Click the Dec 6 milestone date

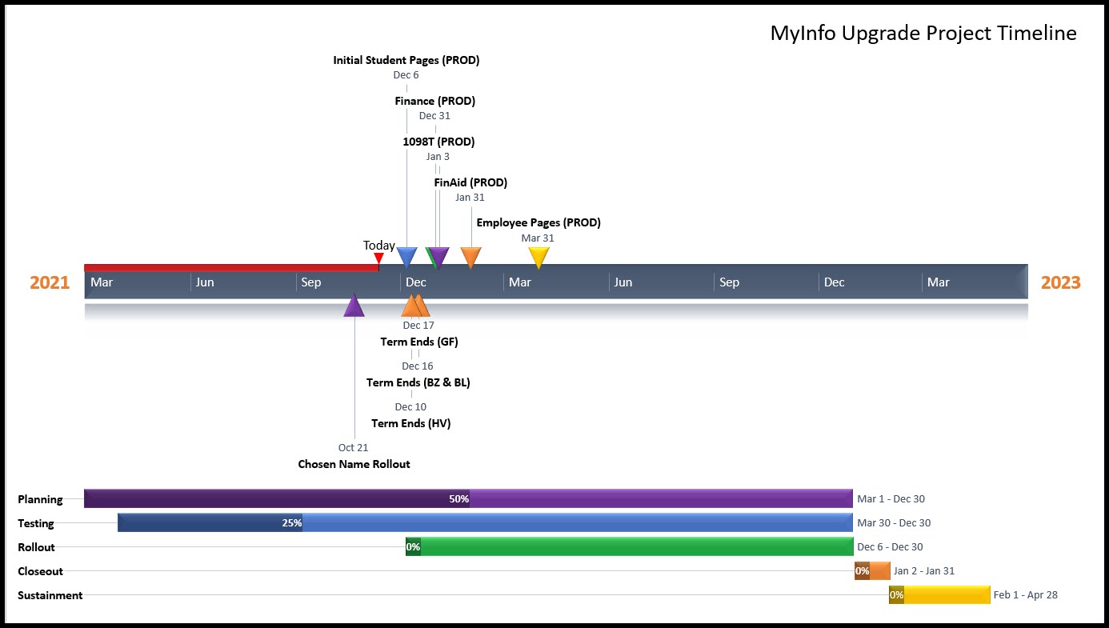tap(406, 75)
